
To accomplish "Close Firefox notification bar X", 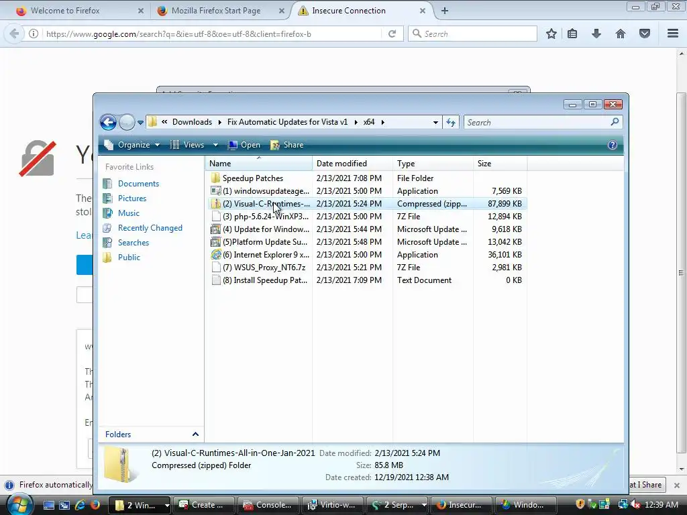I will coord(676,485).
